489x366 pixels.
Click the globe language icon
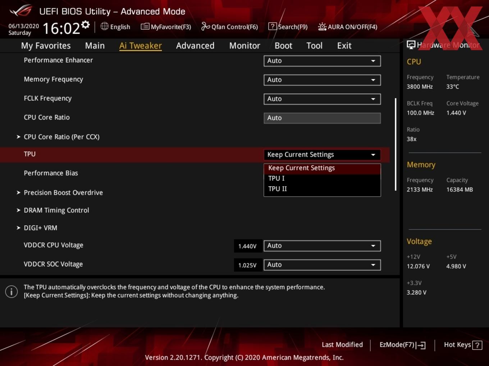pyautogui.click(x=105, y=26)
